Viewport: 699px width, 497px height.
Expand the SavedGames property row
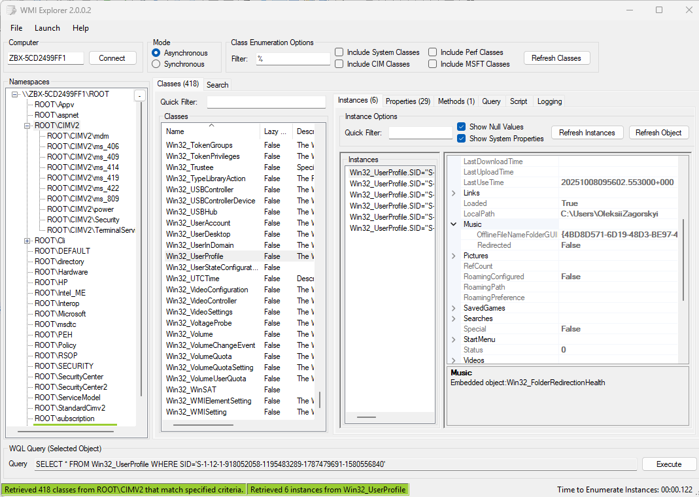pos(454,308)
